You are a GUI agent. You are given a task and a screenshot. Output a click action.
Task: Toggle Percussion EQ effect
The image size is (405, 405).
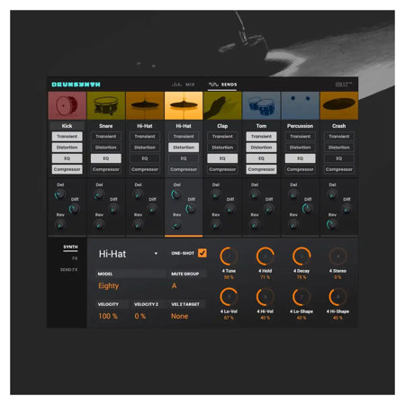(x=300, y=158)
